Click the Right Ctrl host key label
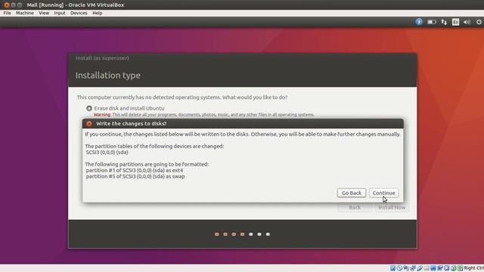Screen dimensions: 484x272 (474, 268)
